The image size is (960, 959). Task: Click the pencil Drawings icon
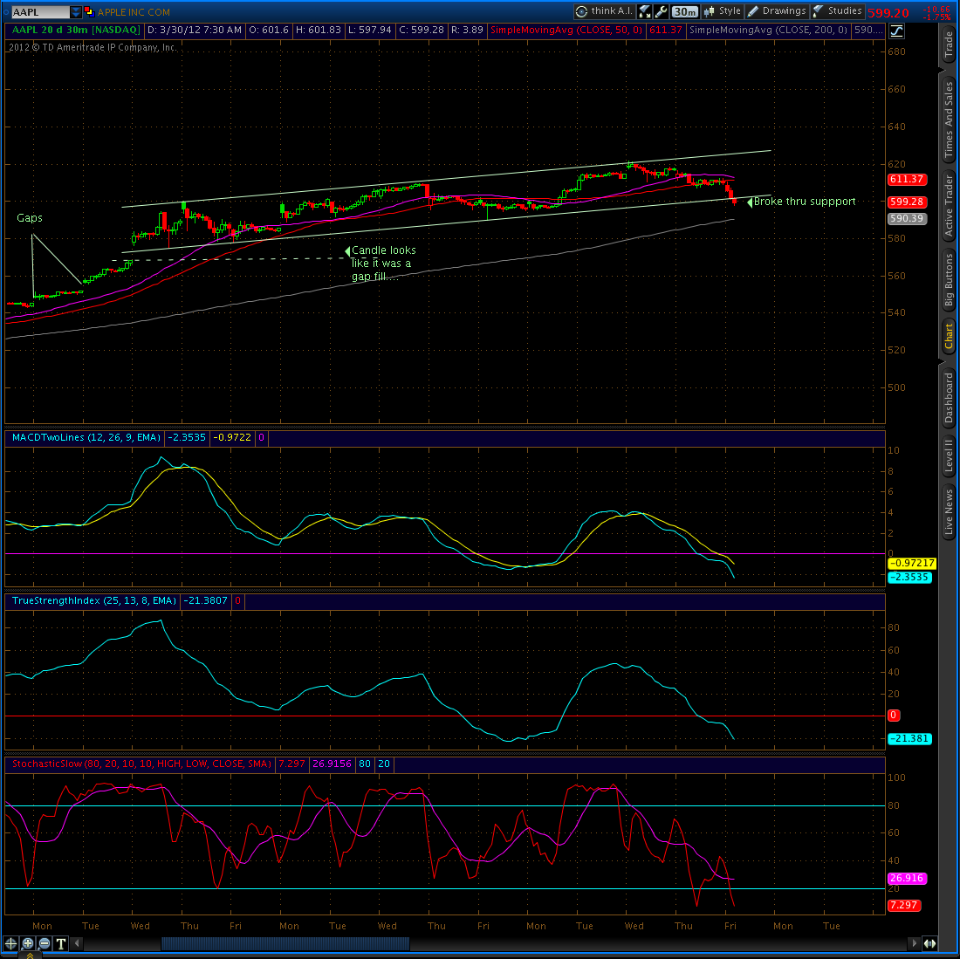coord(753,11)
